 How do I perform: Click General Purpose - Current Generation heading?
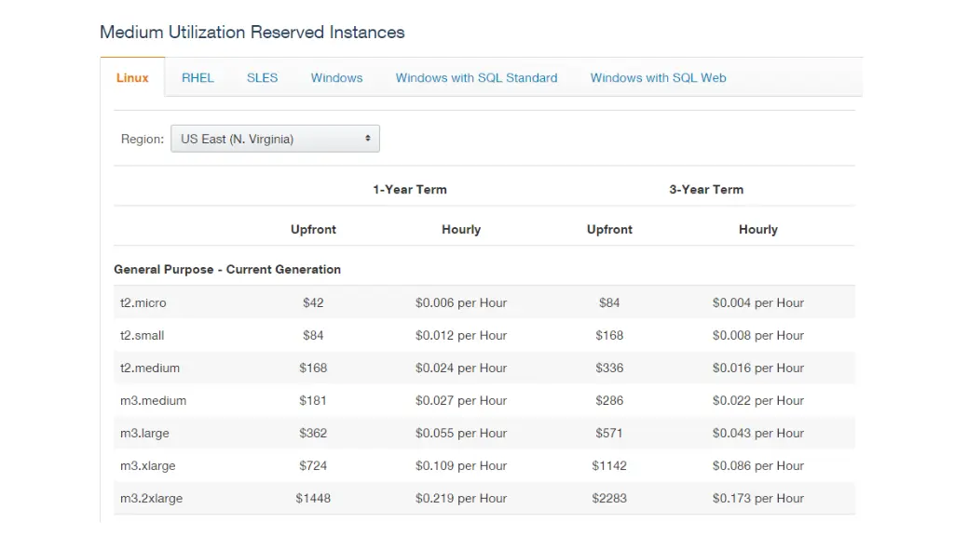[x=227, y=269]
